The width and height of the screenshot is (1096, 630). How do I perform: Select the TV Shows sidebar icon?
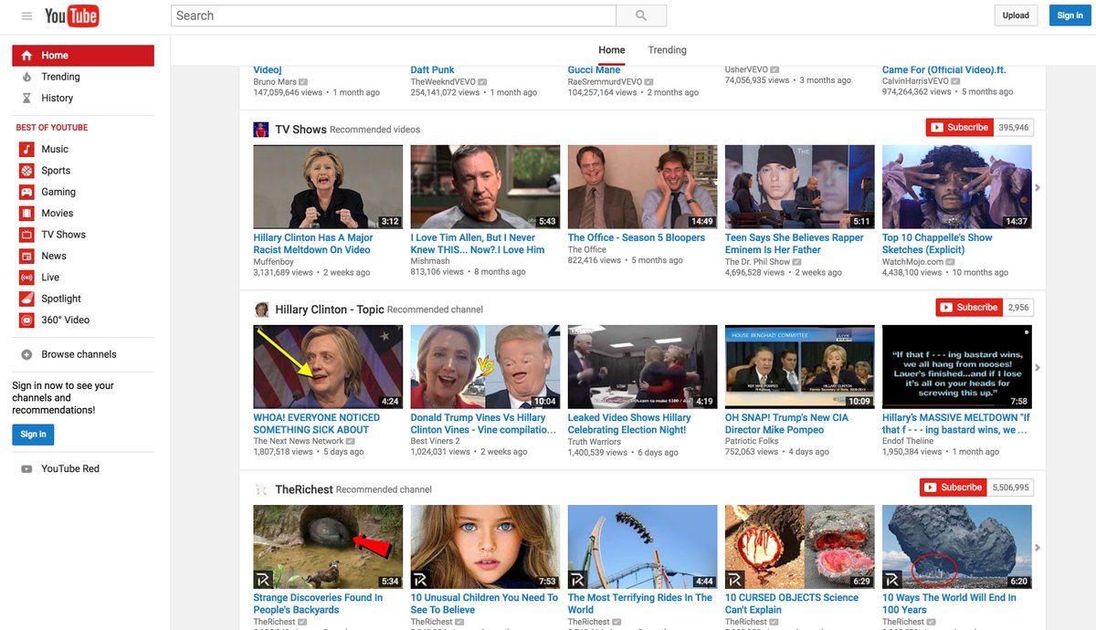(26, 235)
